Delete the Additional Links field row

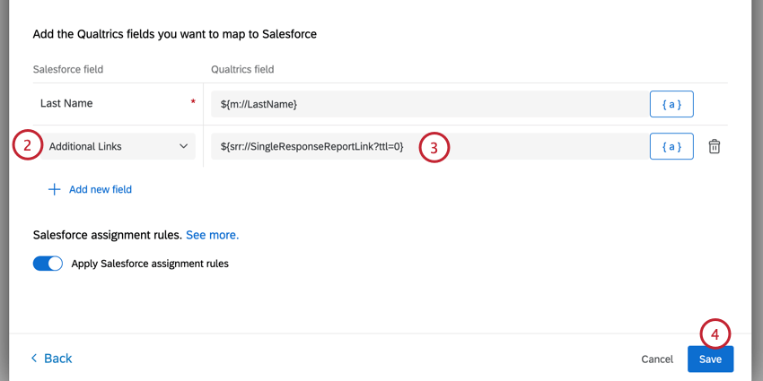tap(715, 146)
